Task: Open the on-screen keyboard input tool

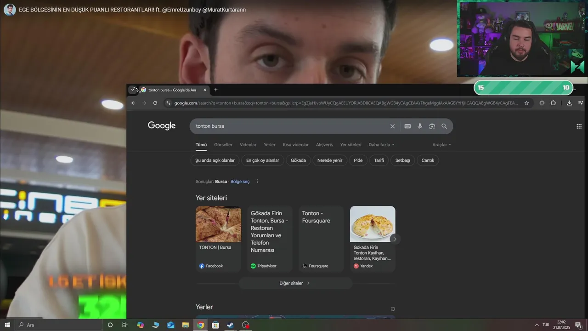Action: [x=407, y=126]
